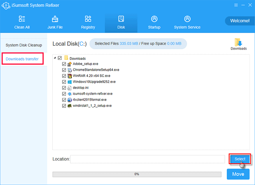Click the rtxclient2015formal.exe icon
Screen dimensions: 255x185
[69, 100]
